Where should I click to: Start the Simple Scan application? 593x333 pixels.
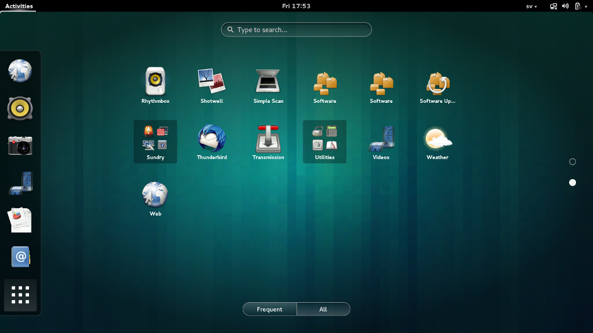point(268,85)
